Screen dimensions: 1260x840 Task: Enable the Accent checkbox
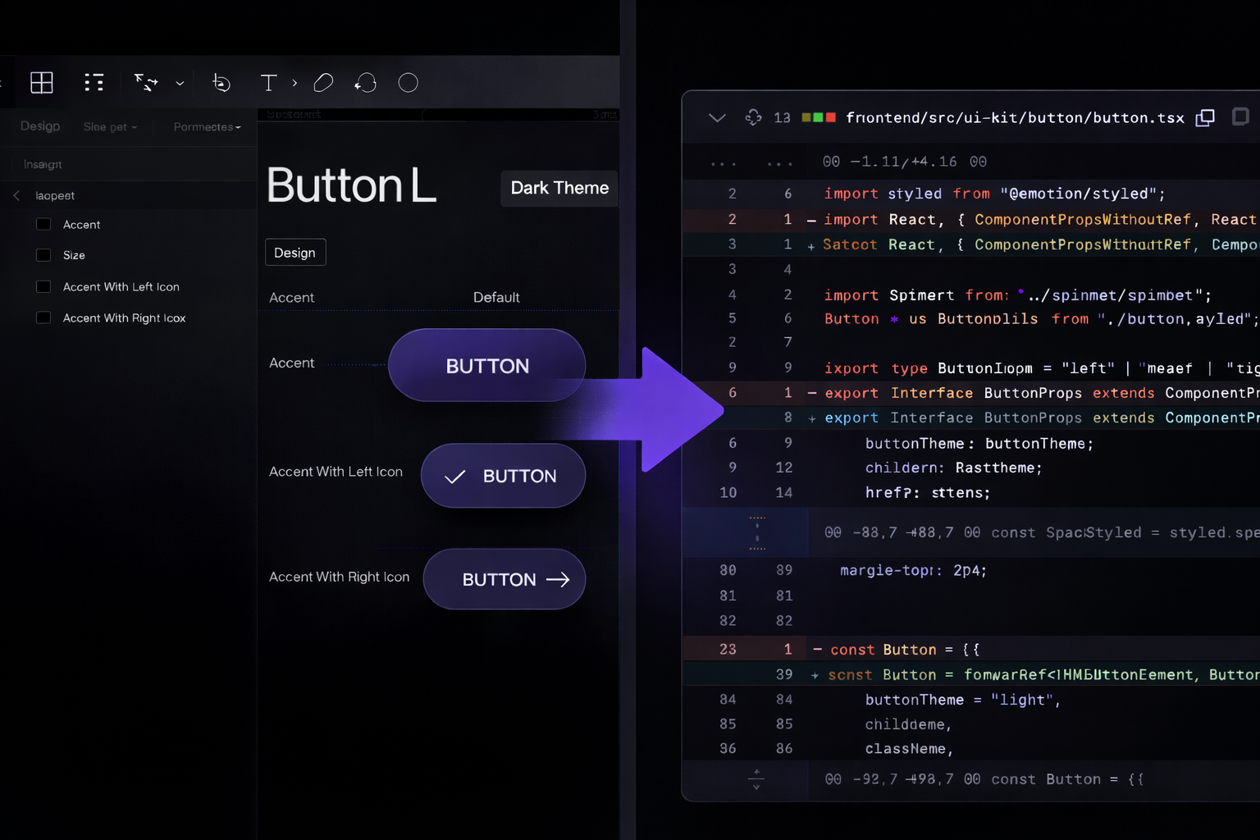pyautogui.click(x=43, y=224)
